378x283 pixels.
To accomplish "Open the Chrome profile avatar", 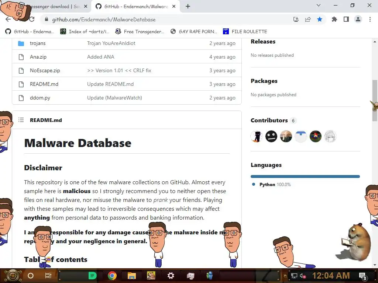I will click(358, 19).
